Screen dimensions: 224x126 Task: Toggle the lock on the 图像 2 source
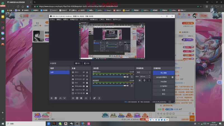coord(87,72)
